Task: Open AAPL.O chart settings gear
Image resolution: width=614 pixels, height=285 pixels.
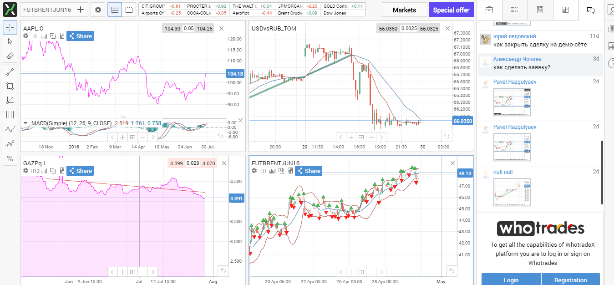Action: pos(25,36)
